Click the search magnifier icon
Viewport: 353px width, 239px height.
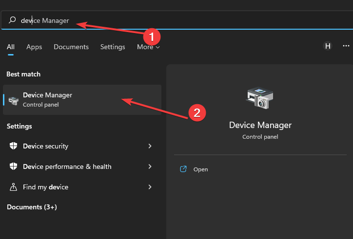13,20
